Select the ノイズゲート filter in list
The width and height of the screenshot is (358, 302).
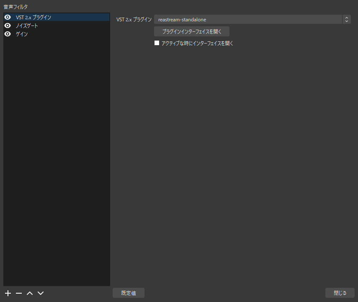click(57, 26)
